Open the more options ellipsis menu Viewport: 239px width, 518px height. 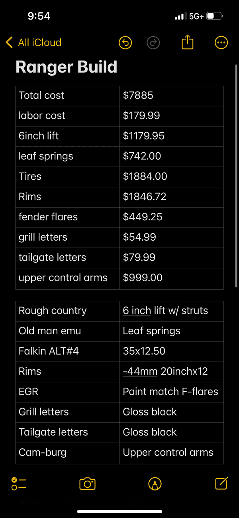coord(221,43)
